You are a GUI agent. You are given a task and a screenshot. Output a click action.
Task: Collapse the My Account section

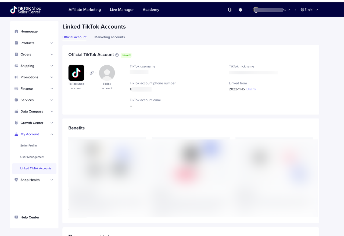coord(52,134)
